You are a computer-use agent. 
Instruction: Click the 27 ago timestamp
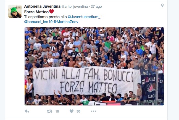(96, 7)
